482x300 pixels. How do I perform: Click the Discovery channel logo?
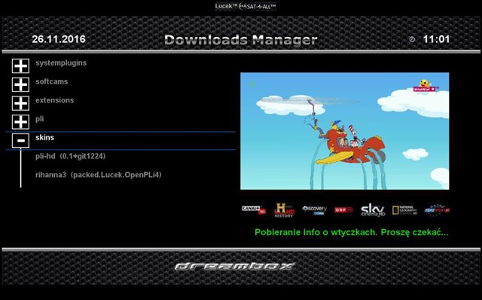coord(314,210)
